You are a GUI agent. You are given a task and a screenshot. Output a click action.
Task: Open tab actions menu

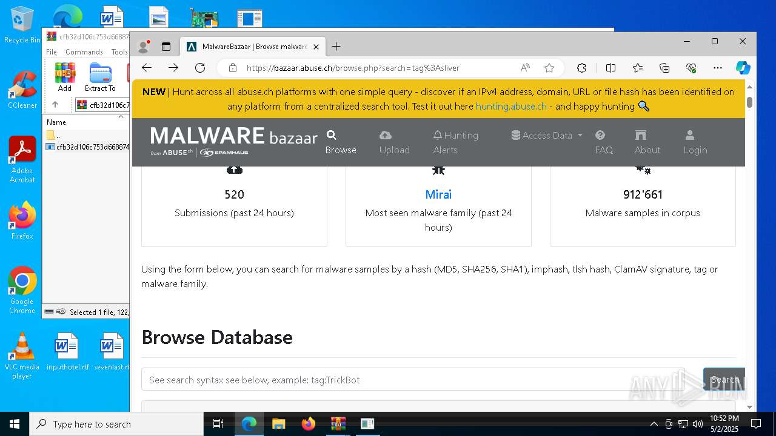coord(166,47)
